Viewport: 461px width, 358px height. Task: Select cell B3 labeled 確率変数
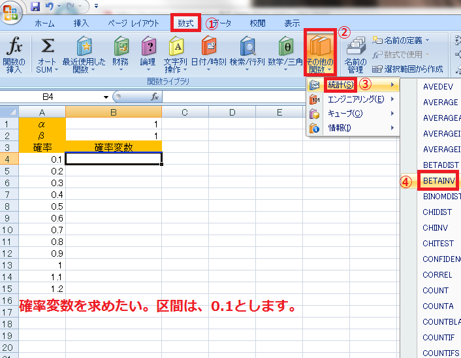(x=114, y=148)
